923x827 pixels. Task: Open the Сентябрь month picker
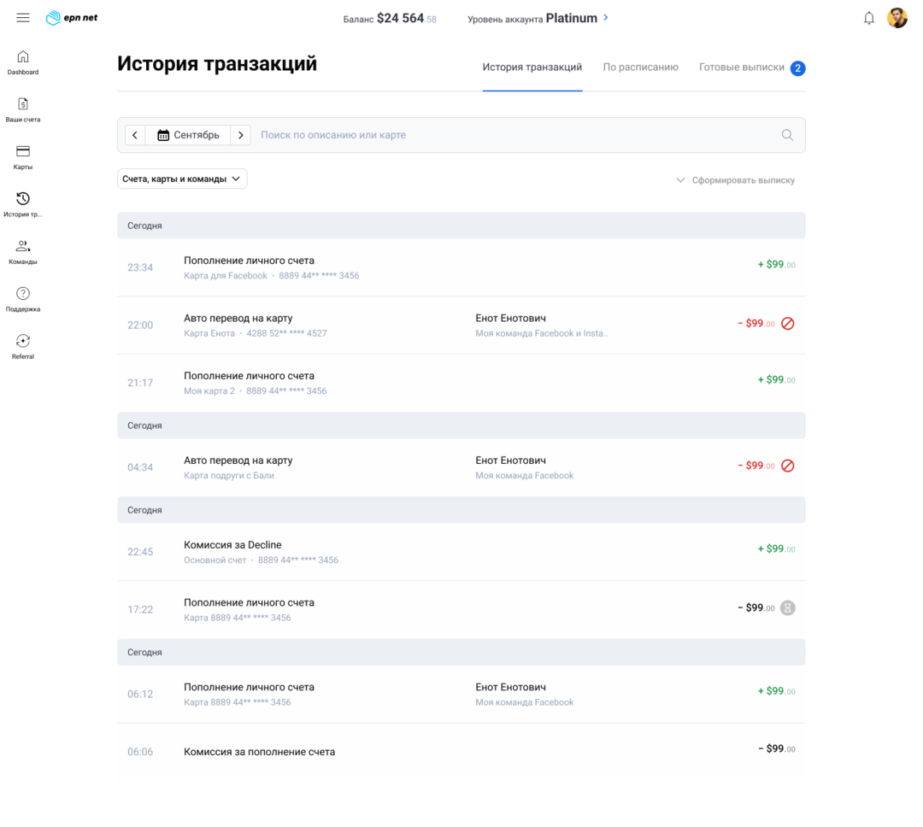188,135
